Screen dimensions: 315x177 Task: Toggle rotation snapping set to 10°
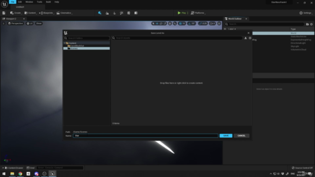pos(191,24)
